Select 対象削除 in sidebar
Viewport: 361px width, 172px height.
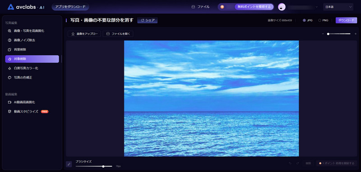click(x=32, y=59)
